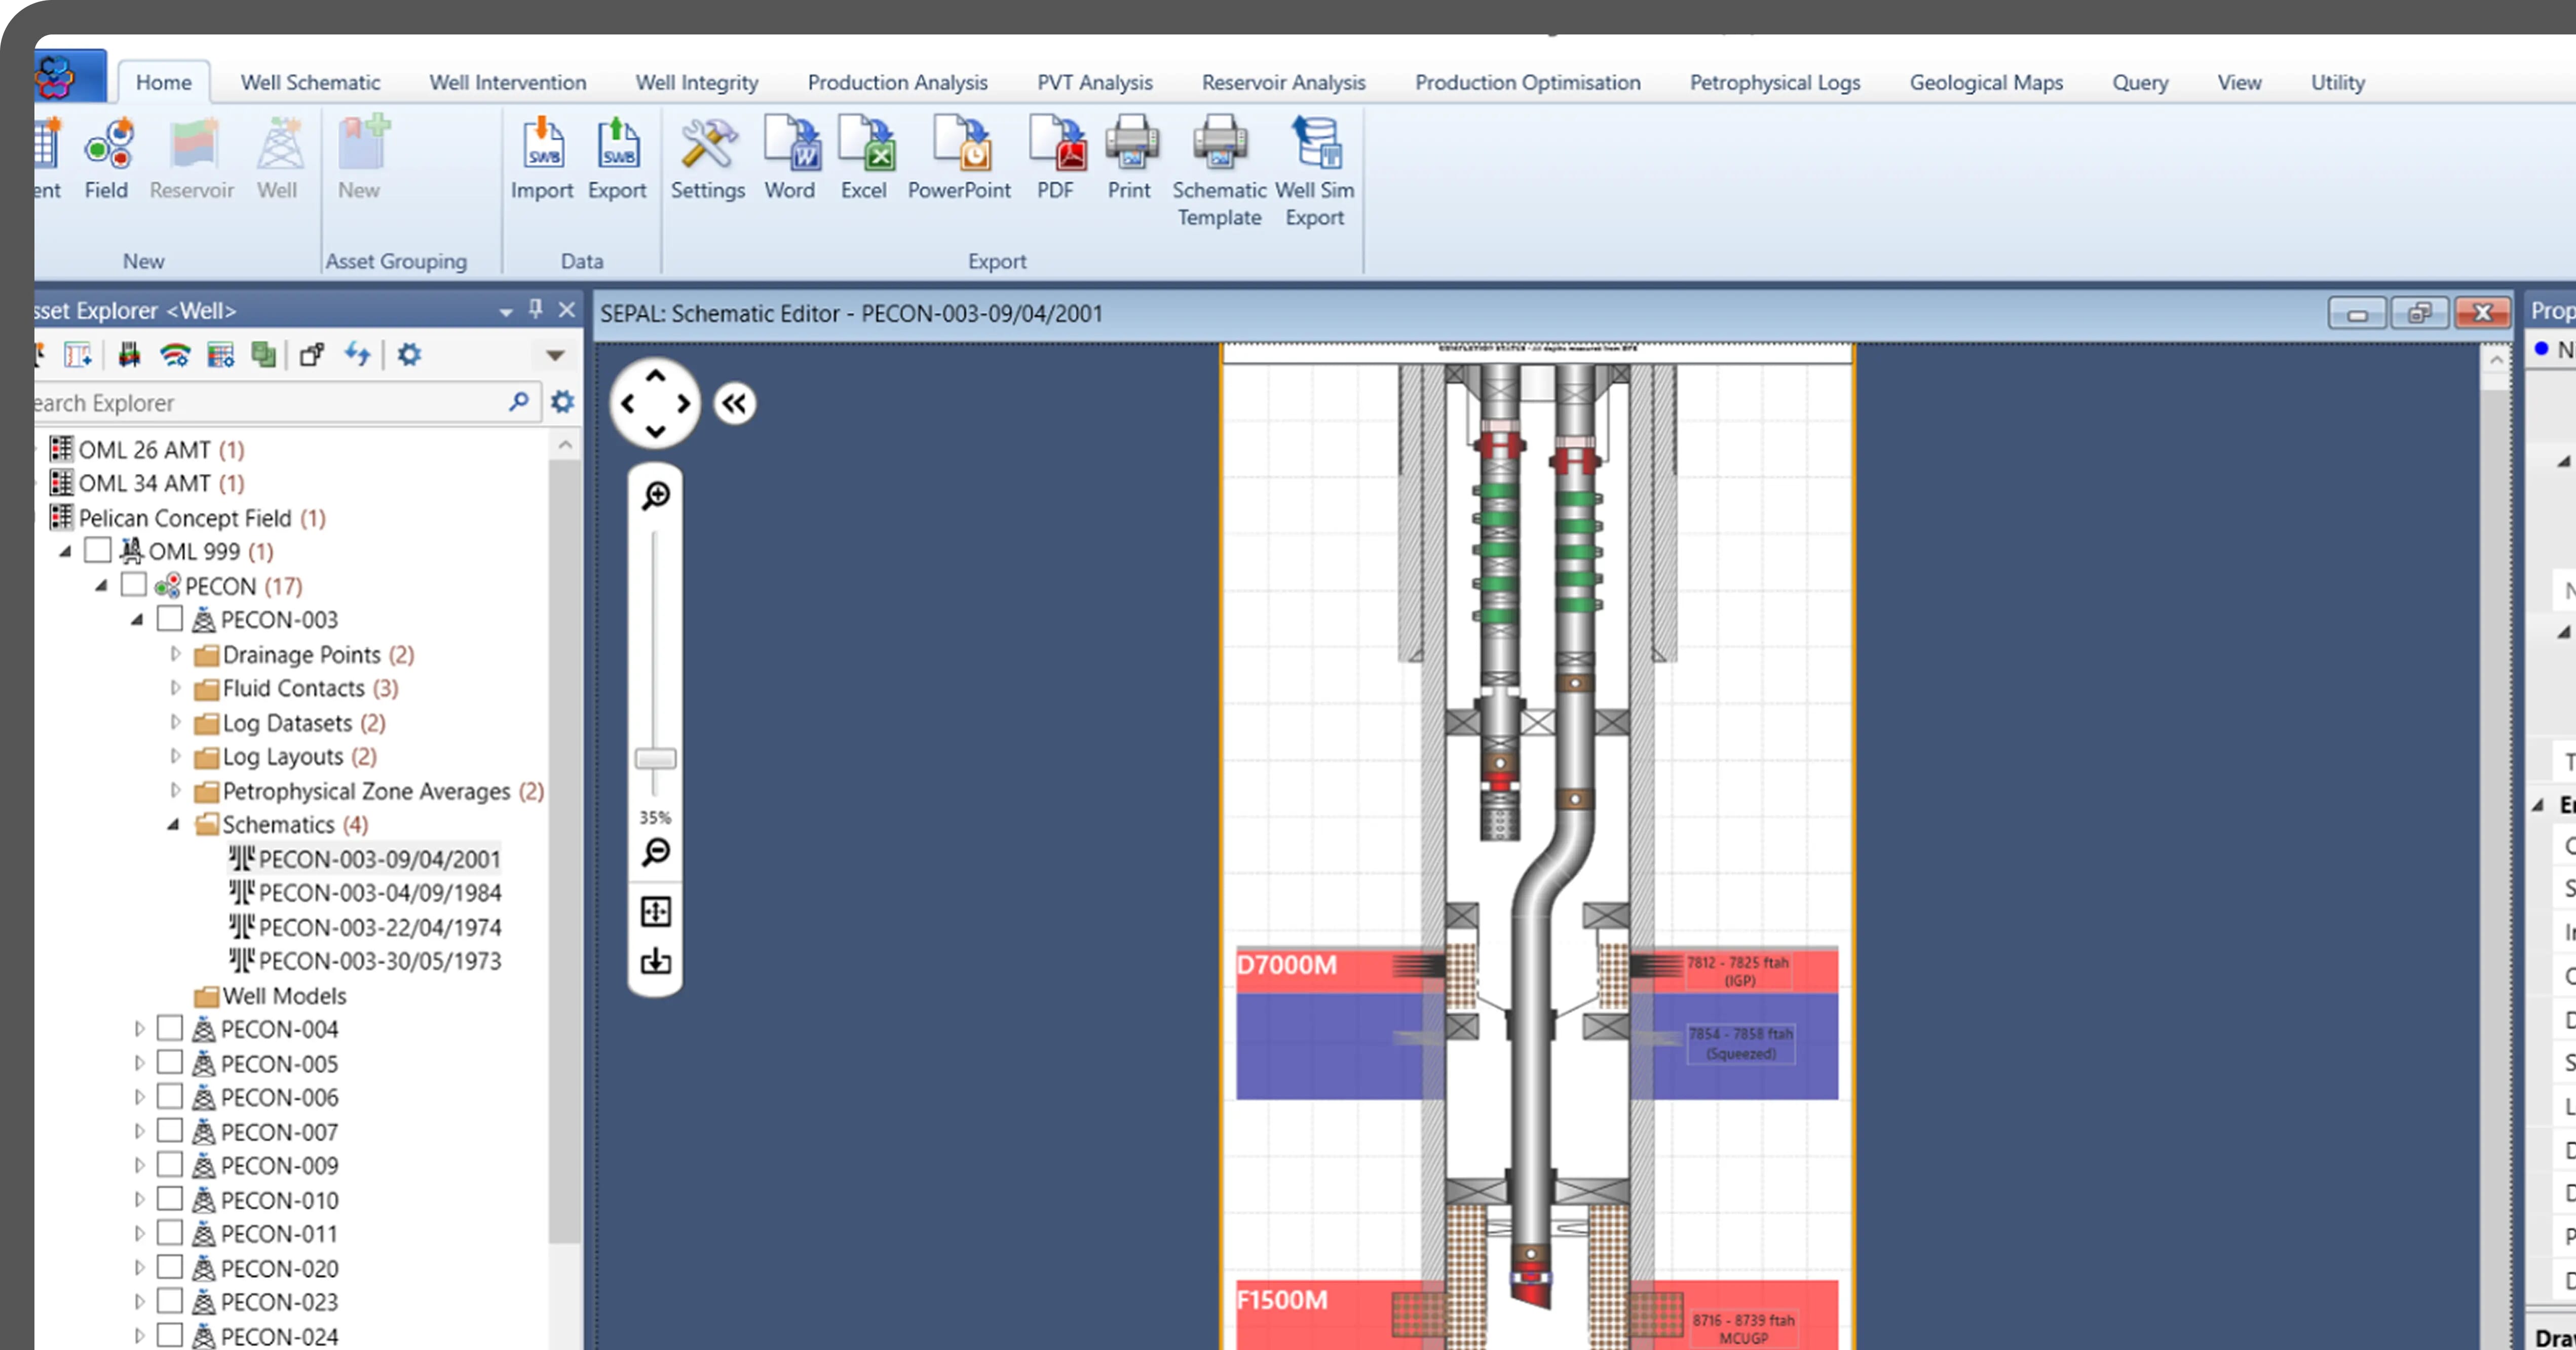Open Schematic Template export
This screenshot has height=1350, width=2576.
pos(1220,172)
